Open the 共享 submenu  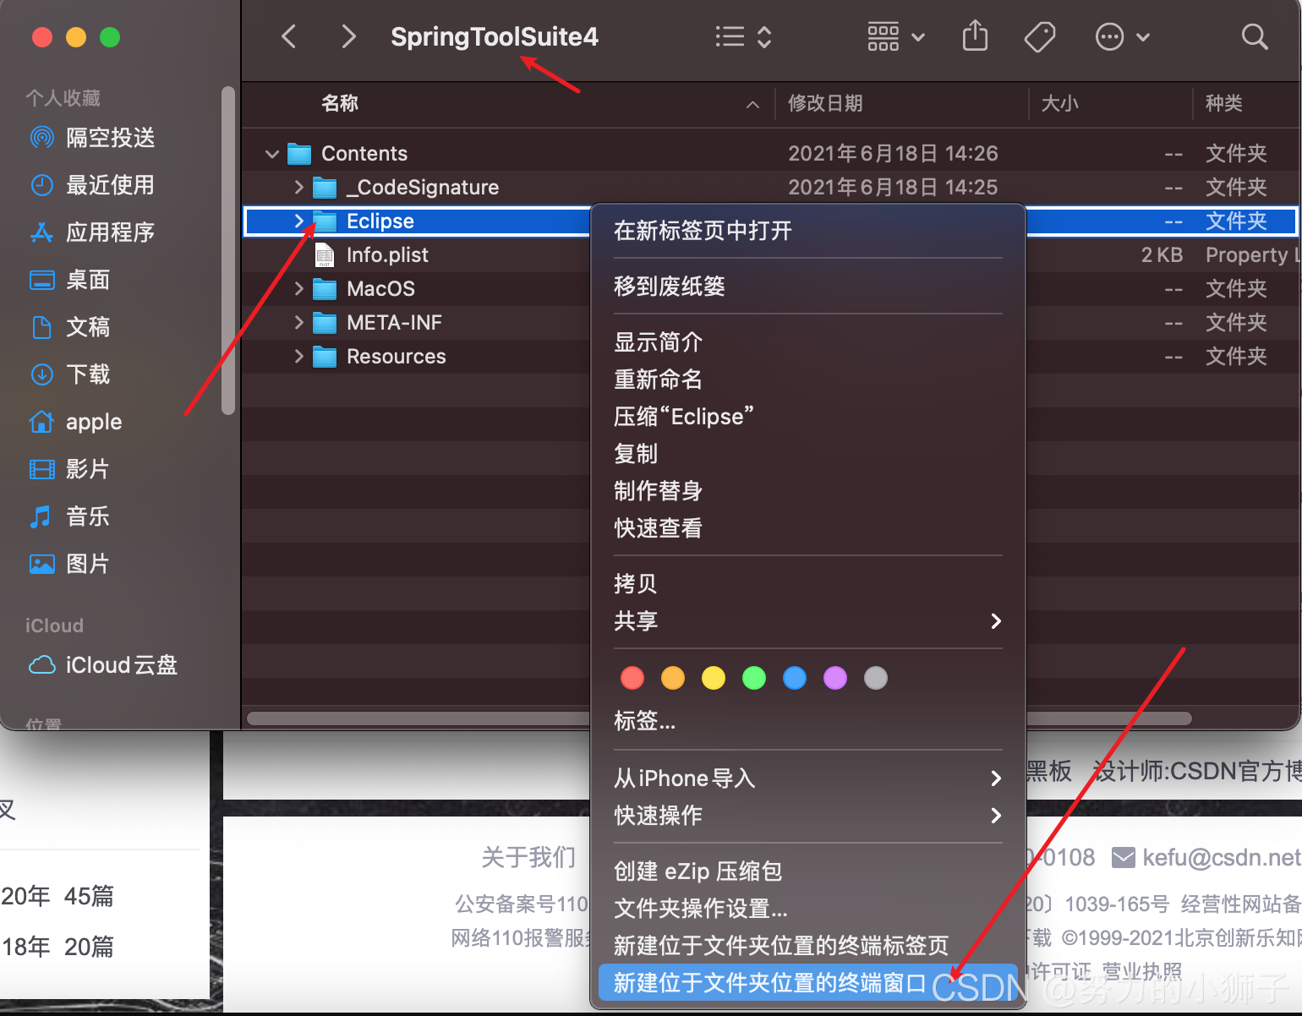(808, 620)
